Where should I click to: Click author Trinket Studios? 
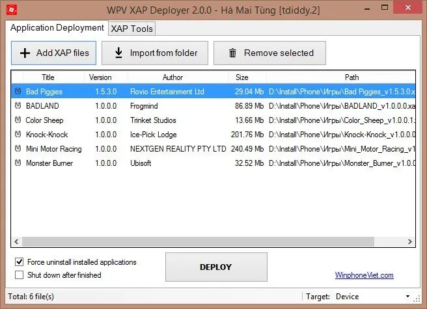153,120
